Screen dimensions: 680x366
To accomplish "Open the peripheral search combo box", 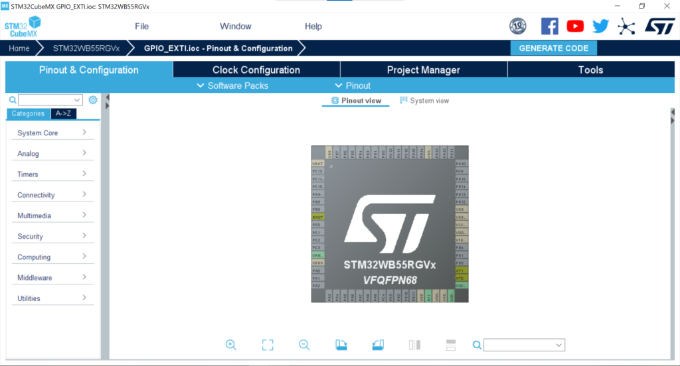I will click(50, 100).
